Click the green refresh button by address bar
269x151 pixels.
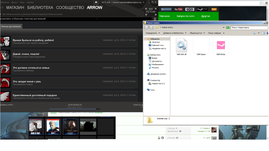[228, 28]
